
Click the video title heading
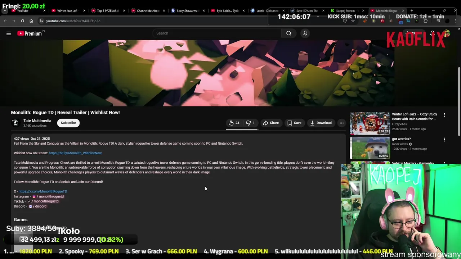coord(65,113)
